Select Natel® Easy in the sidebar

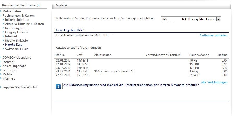pyautogui.click(x=14, y=45)
